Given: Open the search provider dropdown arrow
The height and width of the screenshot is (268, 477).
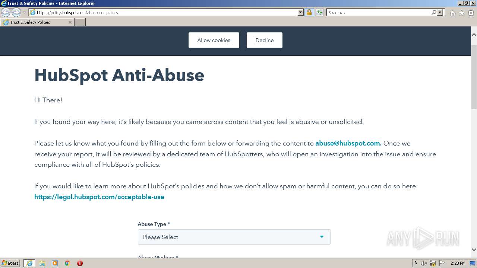Looking at the screenshot, I should (x=440, y=13).
